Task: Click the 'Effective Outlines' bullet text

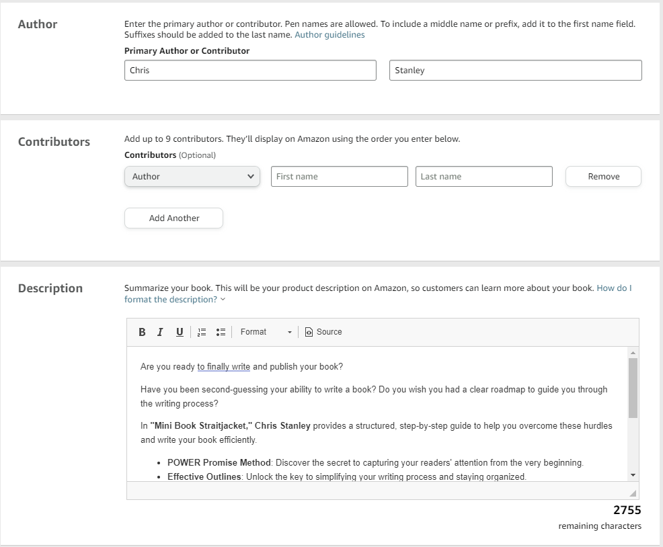Action: click(204, 477)
